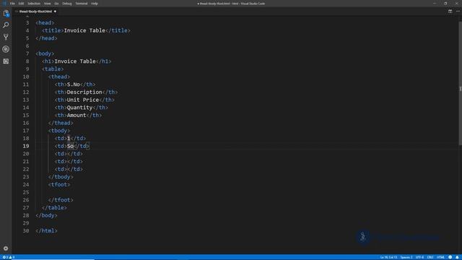Viewport: 462px width, 260px height.
Task: Click 'Invoice Table' inside the h1 tag
Action: (75, 61)
